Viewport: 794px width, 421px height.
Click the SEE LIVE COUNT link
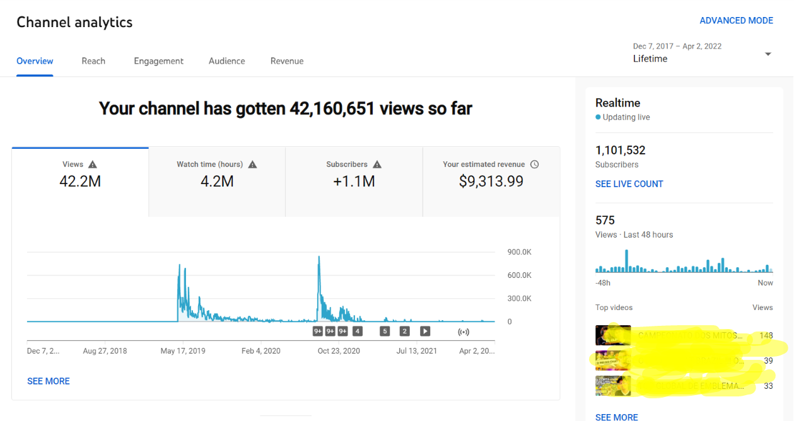point(629,184)
